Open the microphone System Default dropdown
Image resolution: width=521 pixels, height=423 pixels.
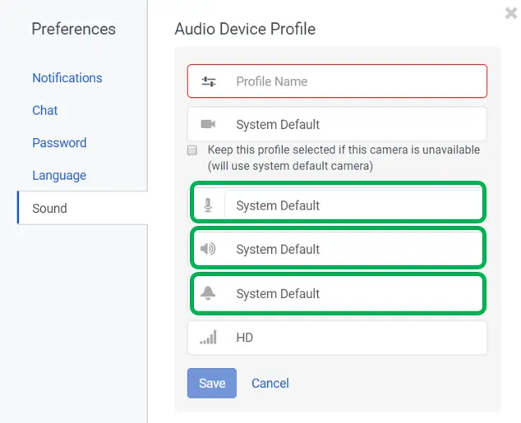[x=353, y=205]
